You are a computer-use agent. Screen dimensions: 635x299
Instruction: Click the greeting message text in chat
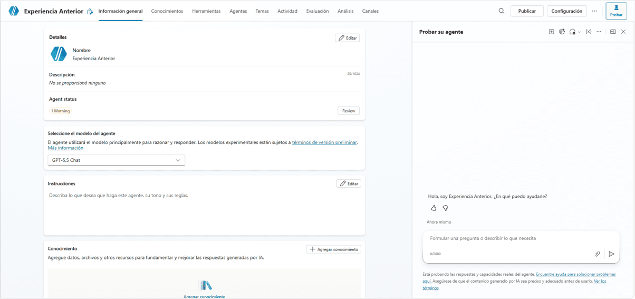tap(487, 196)
